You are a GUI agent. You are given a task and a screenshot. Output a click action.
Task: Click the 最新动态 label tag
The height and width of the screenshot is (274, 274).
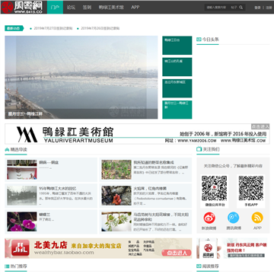point(14,28)
